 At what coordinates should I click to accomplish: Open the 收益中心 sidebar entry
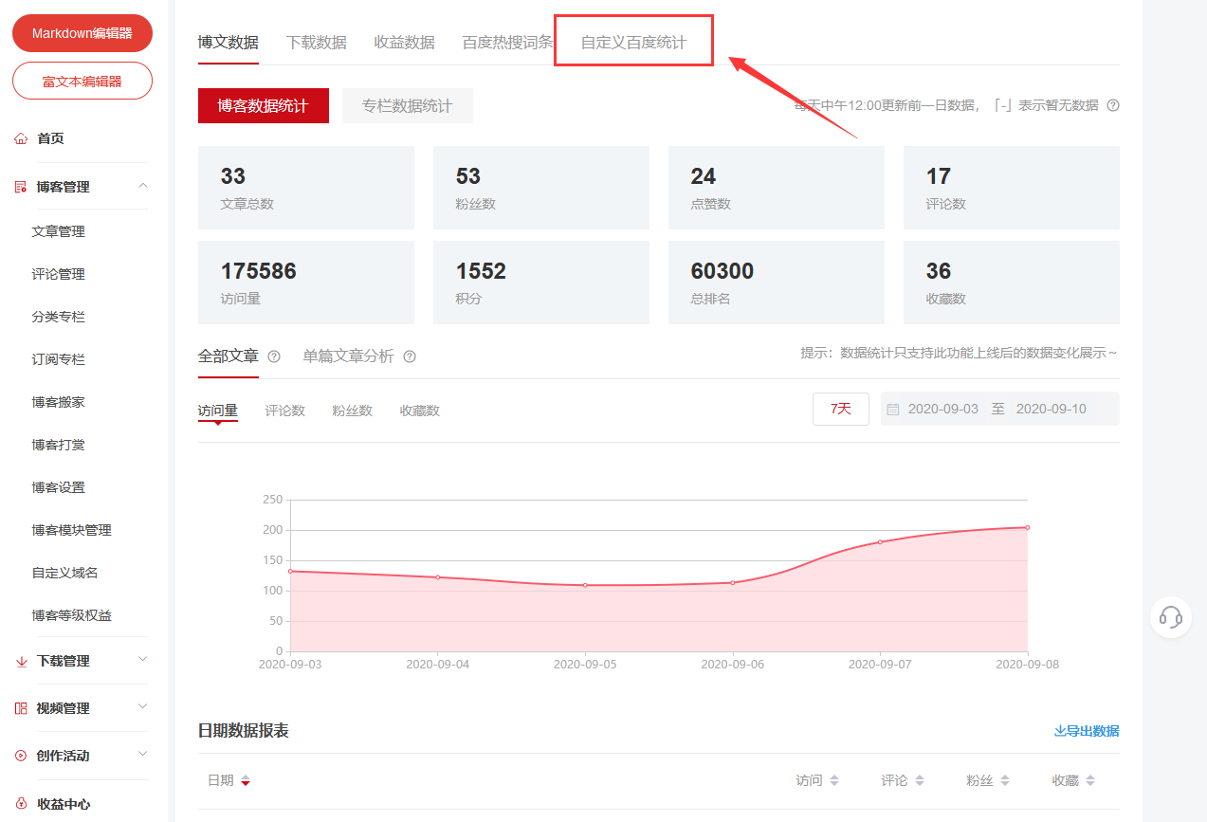tap(64, 804)
